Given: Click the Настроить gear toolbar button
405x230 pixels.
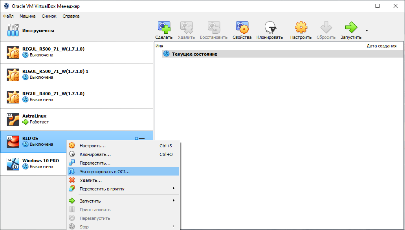Looking at the screenshot, I should point(301,30).
